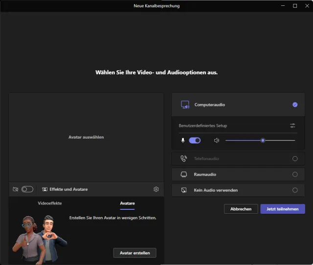Viewport: 313px width, 265px height.
Task: Click the camera off icon
Action: [15, 189]
